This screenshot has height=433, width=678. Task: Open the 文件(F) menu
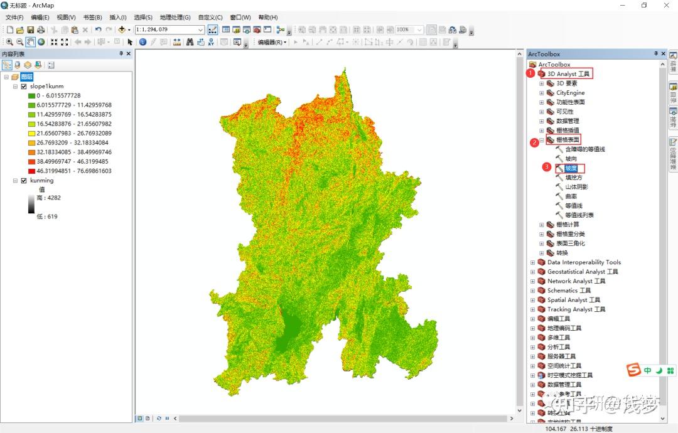coord(13,17)
